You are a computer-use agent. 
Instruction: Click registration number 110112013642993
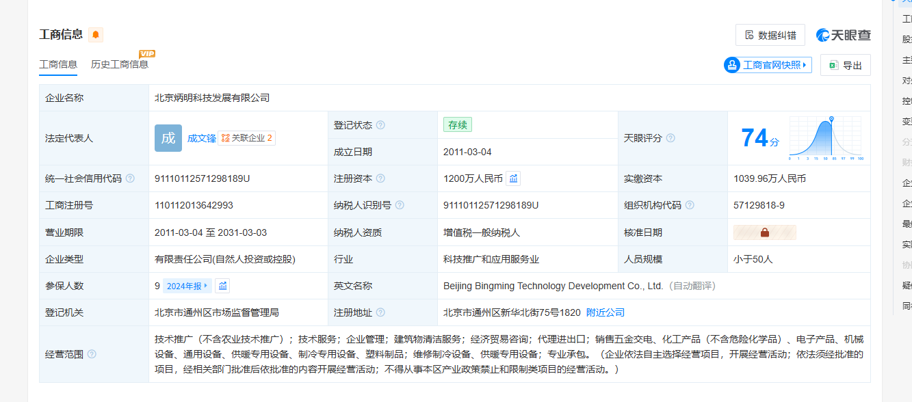194,205
